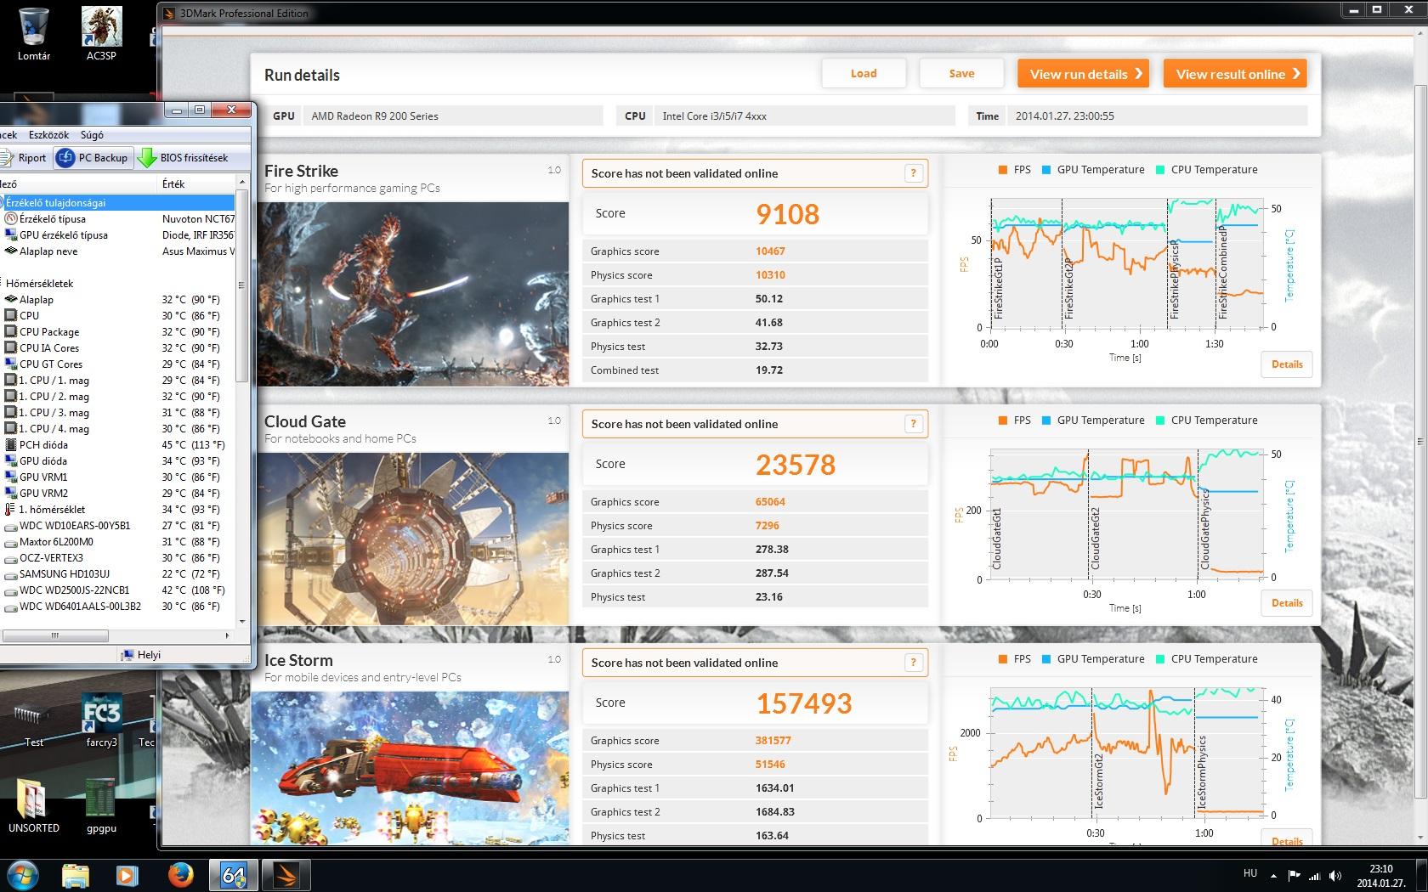Click Load button in Run details
The image size is (1428, 892).
point(864,74)
